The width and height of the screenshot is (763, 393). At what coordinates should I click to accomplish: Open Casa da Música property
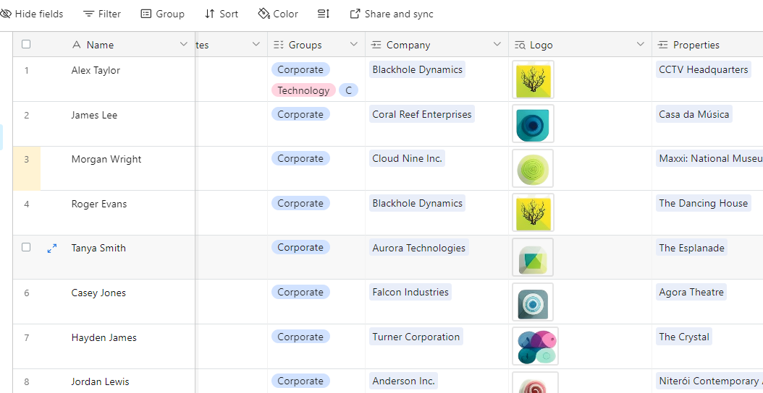694,114
